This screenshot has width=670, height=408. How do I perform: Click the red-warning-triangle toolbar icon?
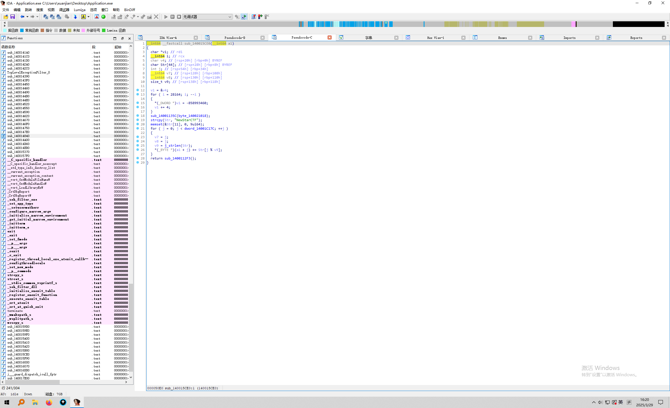[x=97, y=17]
